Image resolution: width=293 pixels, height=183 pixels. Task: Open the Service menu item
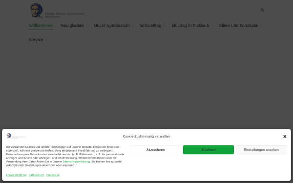point(36,40)
